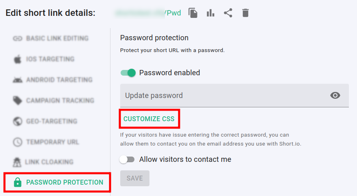This screenshot has height=196, width=357.
Task: Click the Android robot icon
Action: coord(17,80)
